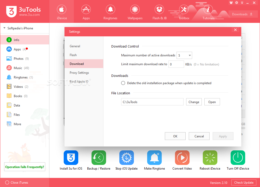
Task: Toggle the Close iTunes option
Action: pyautogui.click(x=7, y=183)
